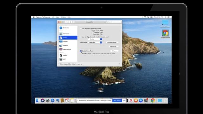
Task: Go back in System Preferences
Action: point(66,22)
